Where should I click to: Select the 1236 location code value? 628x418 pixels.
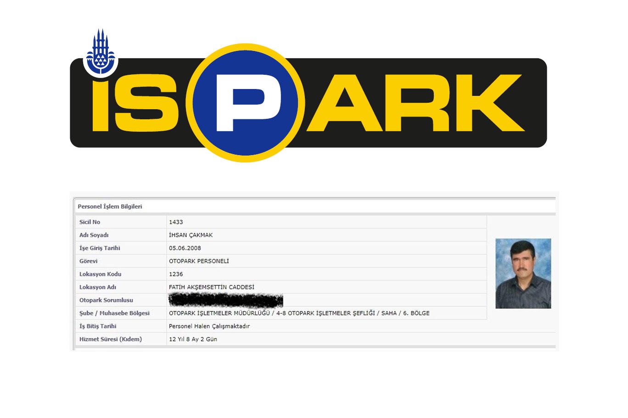pos(176,274)
